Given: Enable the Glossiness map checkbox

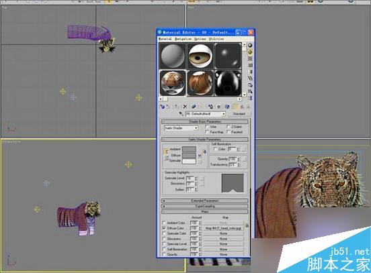Looking at the screenshot, I should pos(164,239).
